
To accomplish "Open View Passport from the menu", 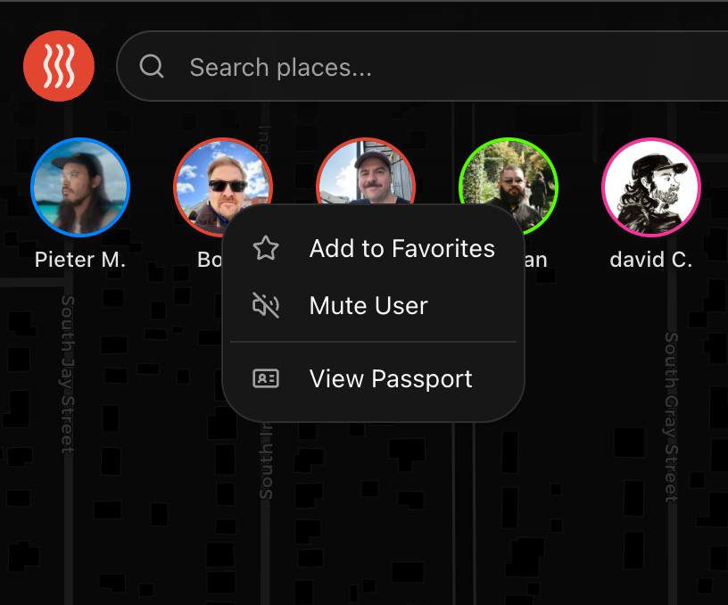I will 391,379.
